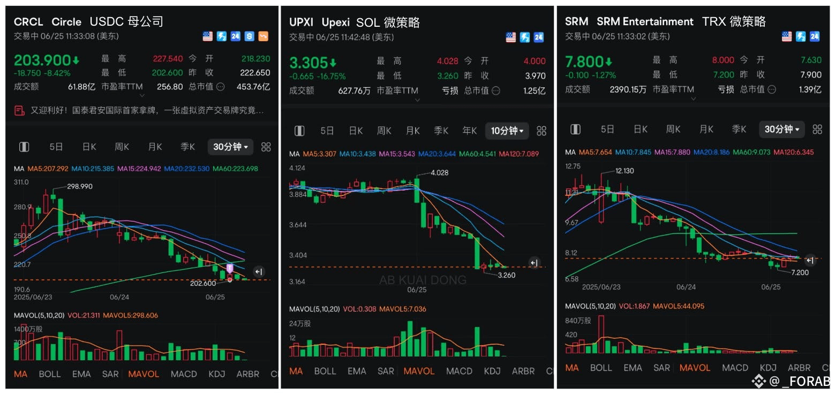
Task: Click the 总市值 info icon in UPXI panel
Action: pyautogui.click(x=496, y=90)
